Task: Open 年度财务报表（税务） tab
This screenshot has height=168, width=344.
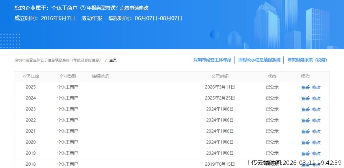Action: point(307,60)
